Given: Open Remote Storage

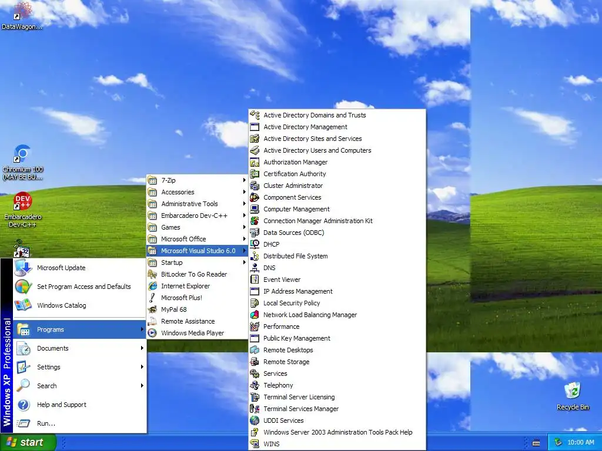Looking at the screenshot, I should tap(337, 362).
